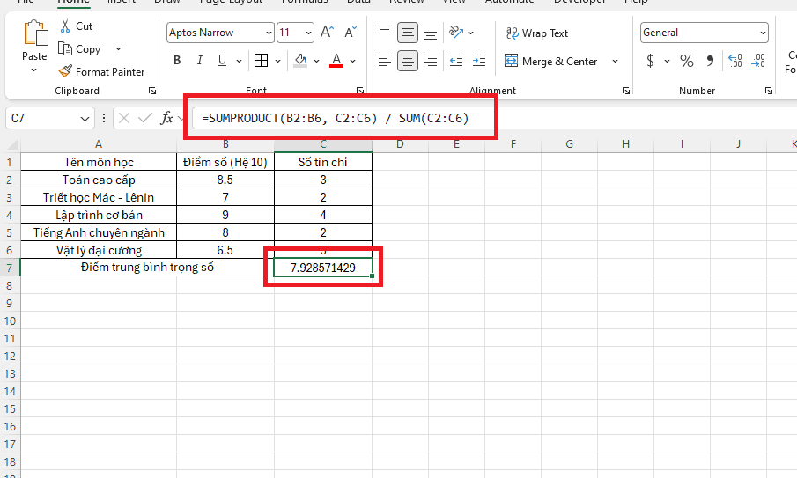Open Insert Function fx dialog

pos(166,118)
